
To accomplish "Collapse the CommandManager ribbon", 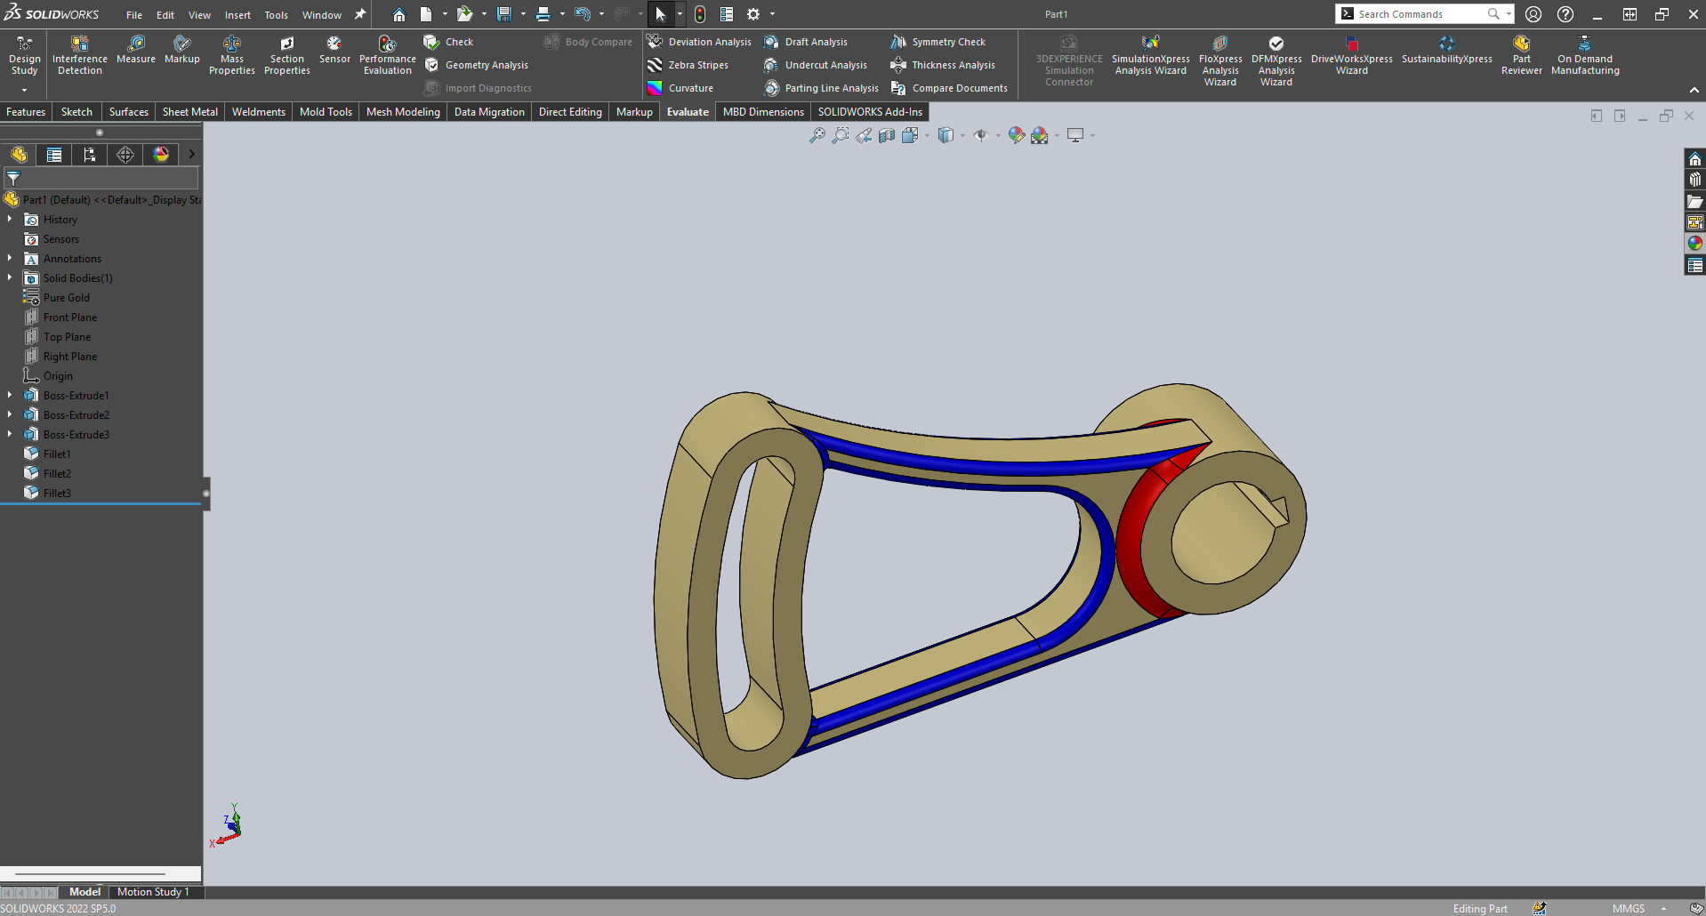I will click(1694, 90).
